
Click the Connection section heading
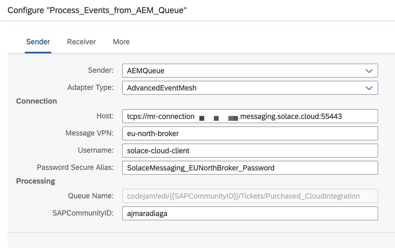tap(36, 101)
